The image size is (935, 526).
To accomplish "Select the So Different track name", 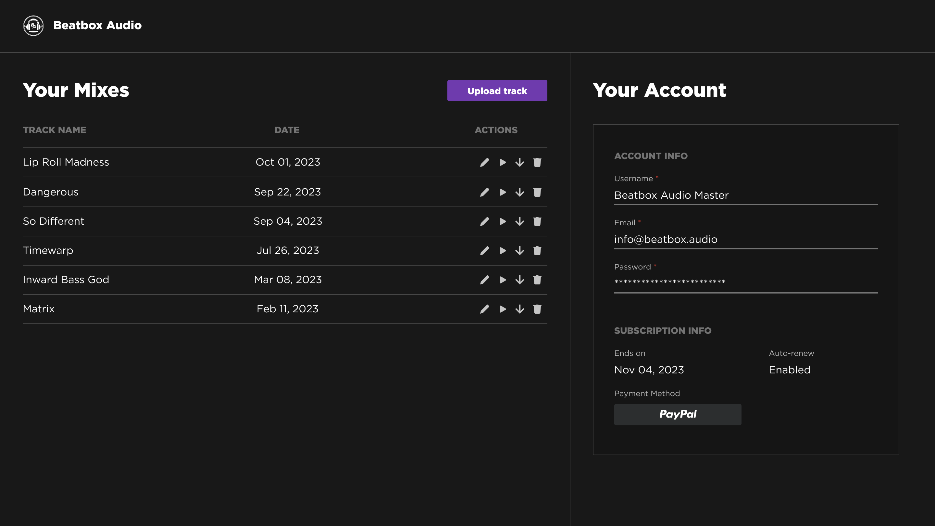I will 53,221.
